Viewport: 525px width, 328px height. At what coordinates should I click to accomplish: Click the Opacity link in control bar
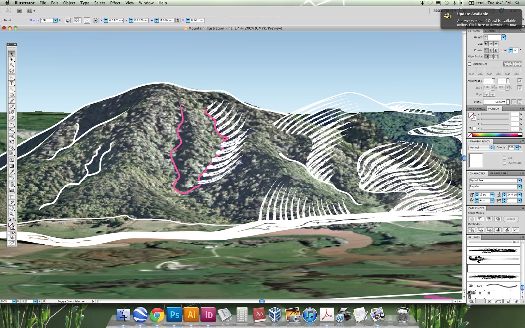point(34,20)
